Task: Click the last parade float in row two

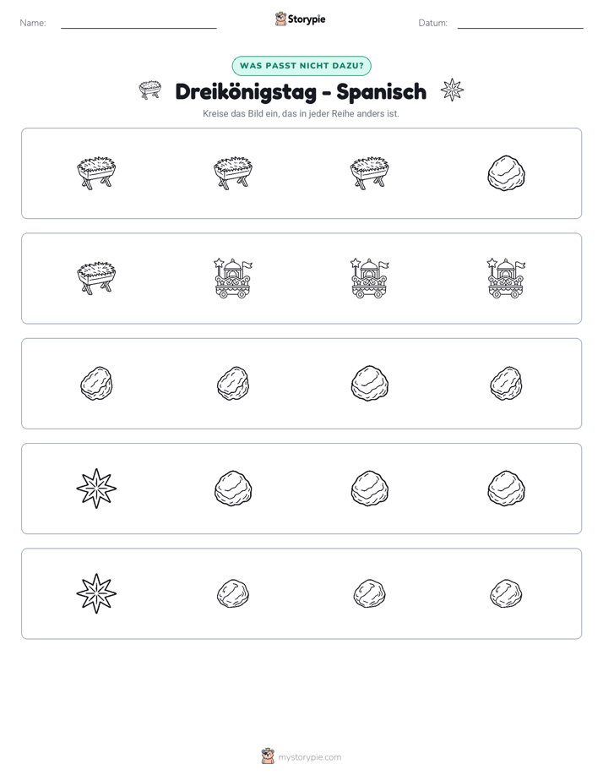Action: [506, 278]
